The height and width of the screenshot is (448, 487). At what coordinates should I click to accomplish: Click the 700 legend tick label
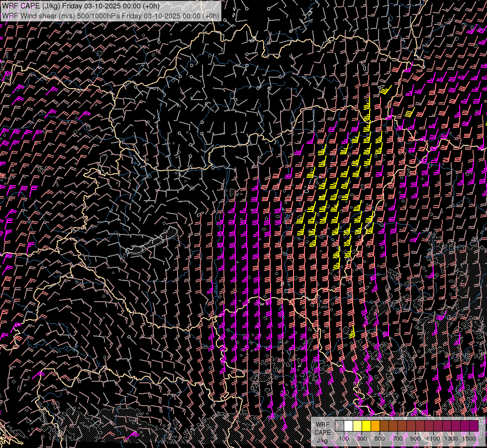point(397,438)
